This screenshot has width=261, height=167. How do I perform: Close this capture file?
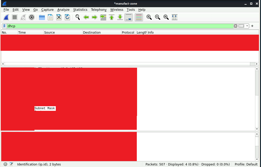[x=59, y=17]
